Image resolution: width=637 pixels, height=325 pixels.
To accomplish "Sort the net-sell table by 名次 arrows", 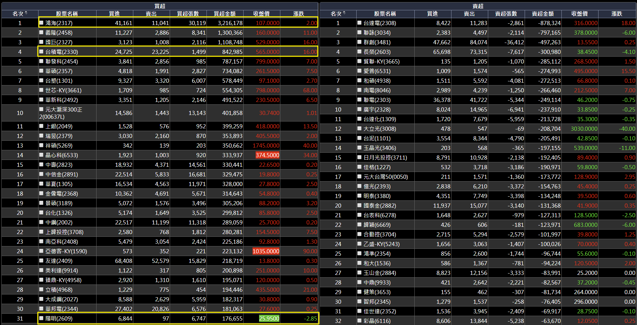I will (344, 13).
